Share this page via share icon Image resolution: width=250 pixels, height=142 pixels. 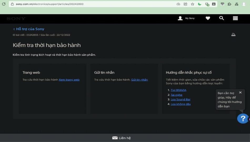(186, 4)
